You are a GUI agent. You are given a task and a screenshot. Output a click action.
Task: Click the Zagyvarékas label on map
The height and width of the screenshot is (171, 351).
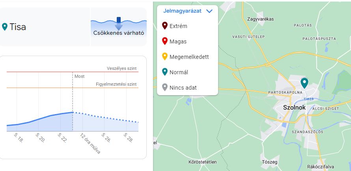click(x=260, y=19)
